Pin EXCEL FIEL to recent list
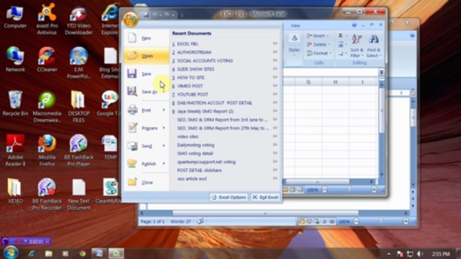The height and width of the screenshot is (259, 461). pyautogui.click(x=275, y=44)
